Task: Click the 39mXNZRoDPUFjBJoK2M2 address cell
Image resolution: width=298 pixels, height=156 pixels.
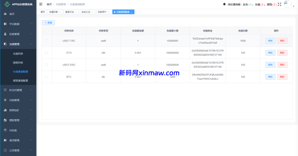Action: 207,77
